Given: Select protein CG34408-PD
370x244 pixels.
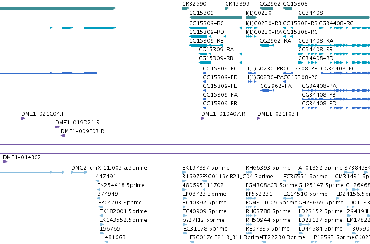Looking at the screenshot, I should [336, 108].
